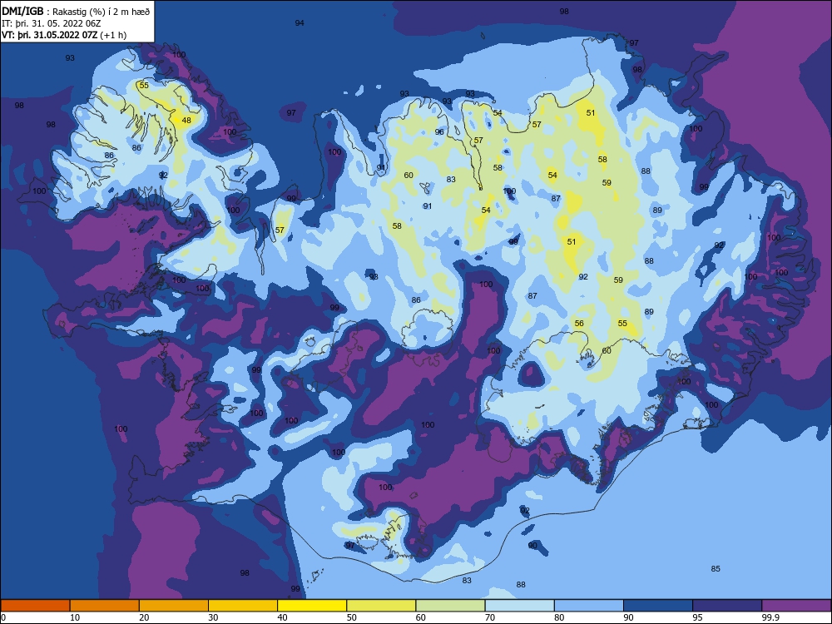Click the 'IT: þri. 31. 05. 2022 06Z' line
Viewport: 832px width, 624px height.
click(x=52, y=23)
